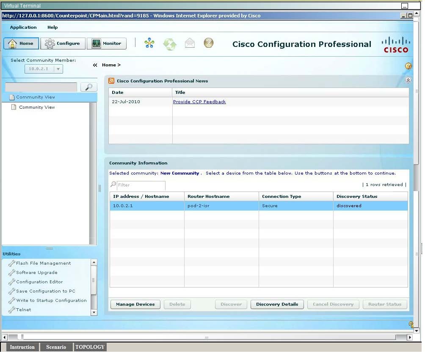Select the 10.0.2.1 device row
Viewport: 425px width, 356px height.
pyautogui.click(x=259, y=206)
